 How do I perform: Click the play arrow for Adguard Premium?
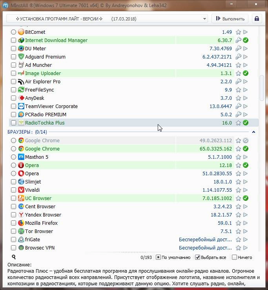pyautogui.click(x=245, y=57)
